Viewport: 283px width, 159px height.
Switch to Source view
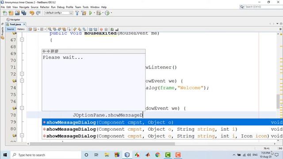point(11,29)
